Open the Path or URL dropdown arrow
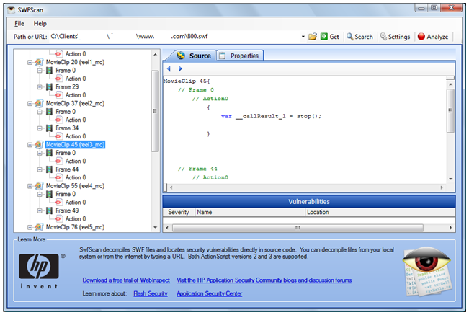This screenshot has height=315, width=469. [x=303, y=37]
